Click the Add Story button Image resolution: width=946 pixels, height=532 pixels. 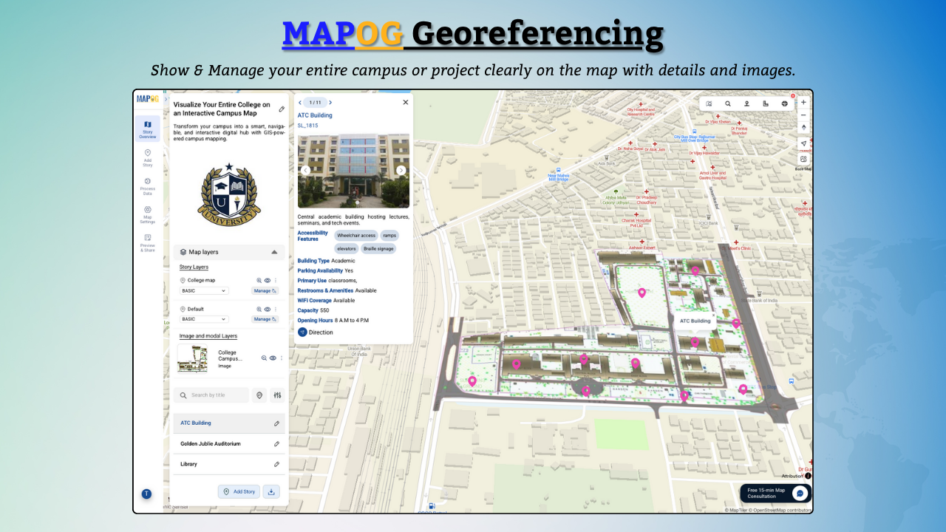[x=239, y=491]
